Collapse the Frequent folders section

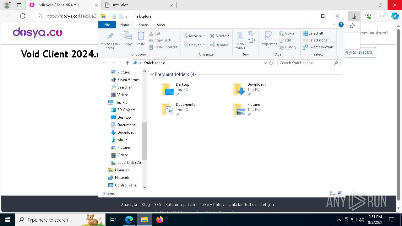point(152,74)
